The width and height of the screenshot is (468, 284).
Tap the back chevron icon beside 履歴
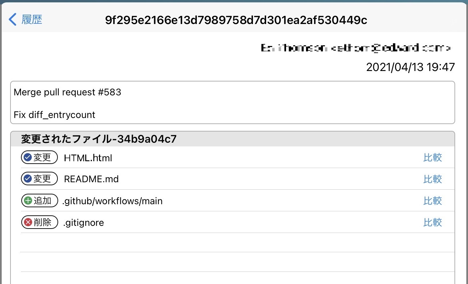(x=13, y=20)
